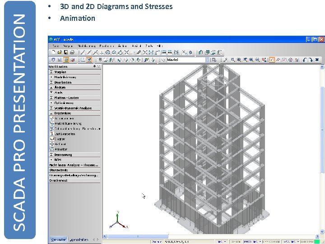Click the first line drawing tool icon
The width and height of the screenshot is (325, 244).
tap(83, 52)
